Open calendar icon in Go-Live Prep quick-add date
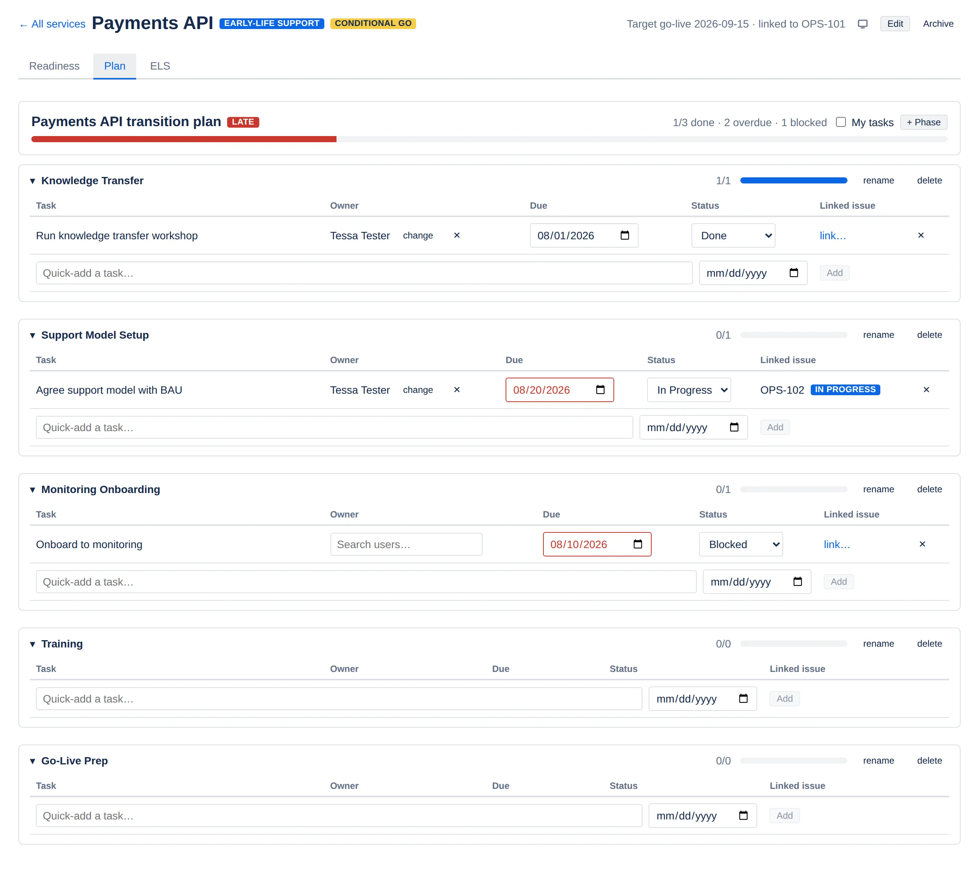 coord(743,815)
